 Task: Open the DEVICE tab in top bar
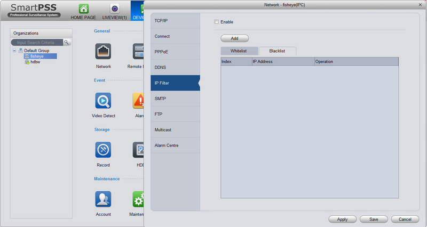point(138,11)
